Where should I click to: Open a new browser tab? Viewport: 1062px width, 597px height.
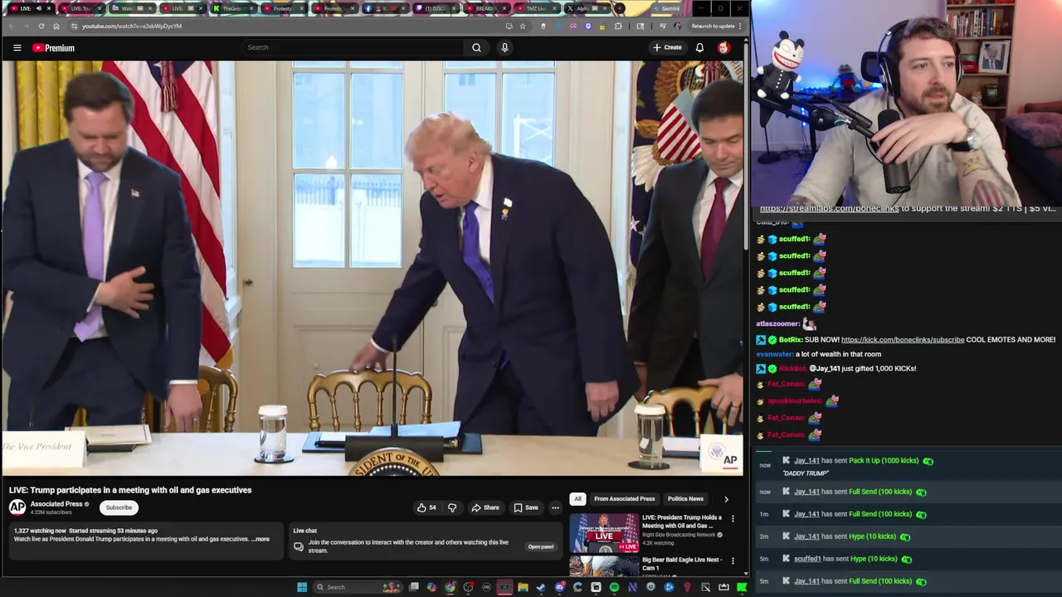pyautogui.click(x=620, y=8)
